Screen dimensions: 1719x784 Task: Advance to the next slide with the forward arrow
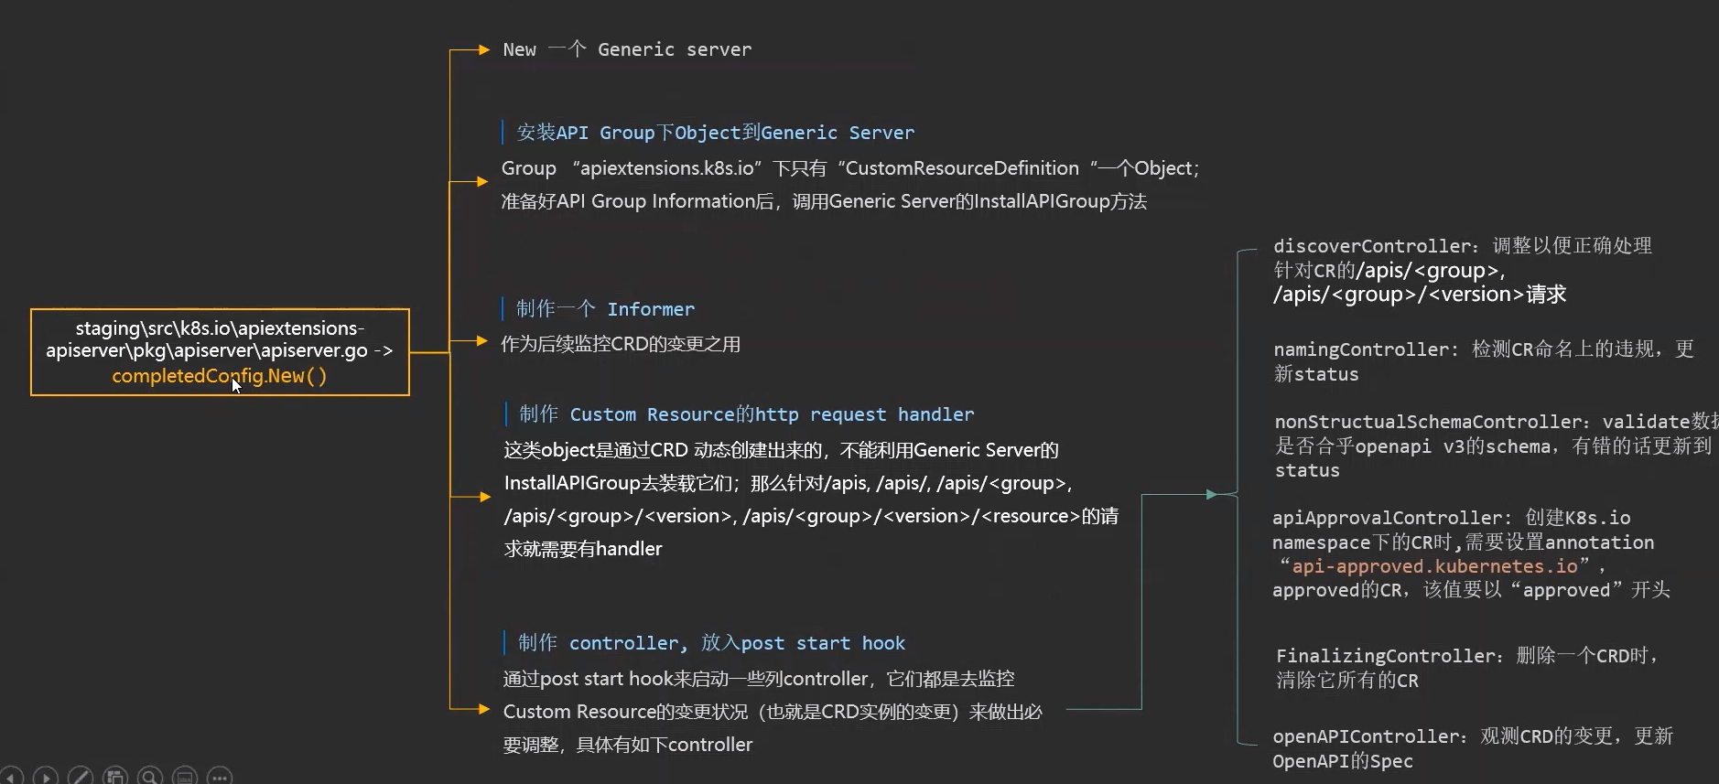tap(46, 778)
